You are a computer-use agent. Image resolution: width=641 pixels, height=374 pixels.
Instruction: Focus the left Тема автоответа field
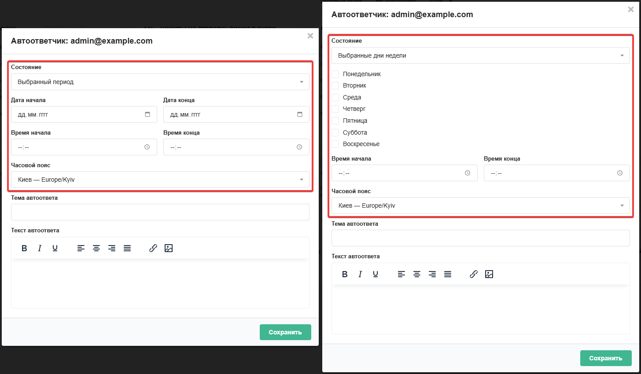click(160, 212)
